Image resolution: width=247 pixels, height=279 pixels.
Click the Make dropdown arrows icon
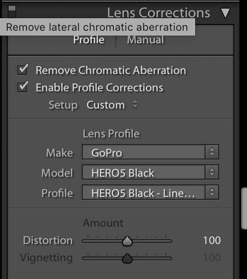[x=212, y=152]
